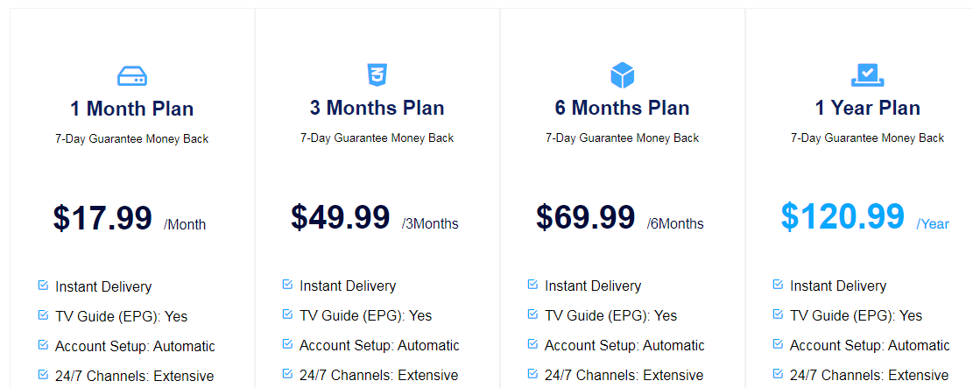
Task: Click the checkmark beside Instant Delivery in 1 Year Plan
Action: 778,285
